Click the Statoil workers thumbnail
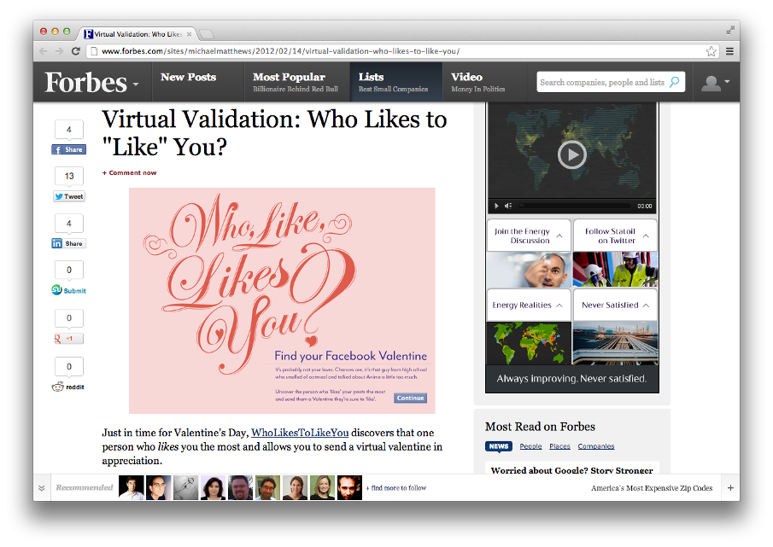This screenshot has height=547, width=773. tap(615, 270)
